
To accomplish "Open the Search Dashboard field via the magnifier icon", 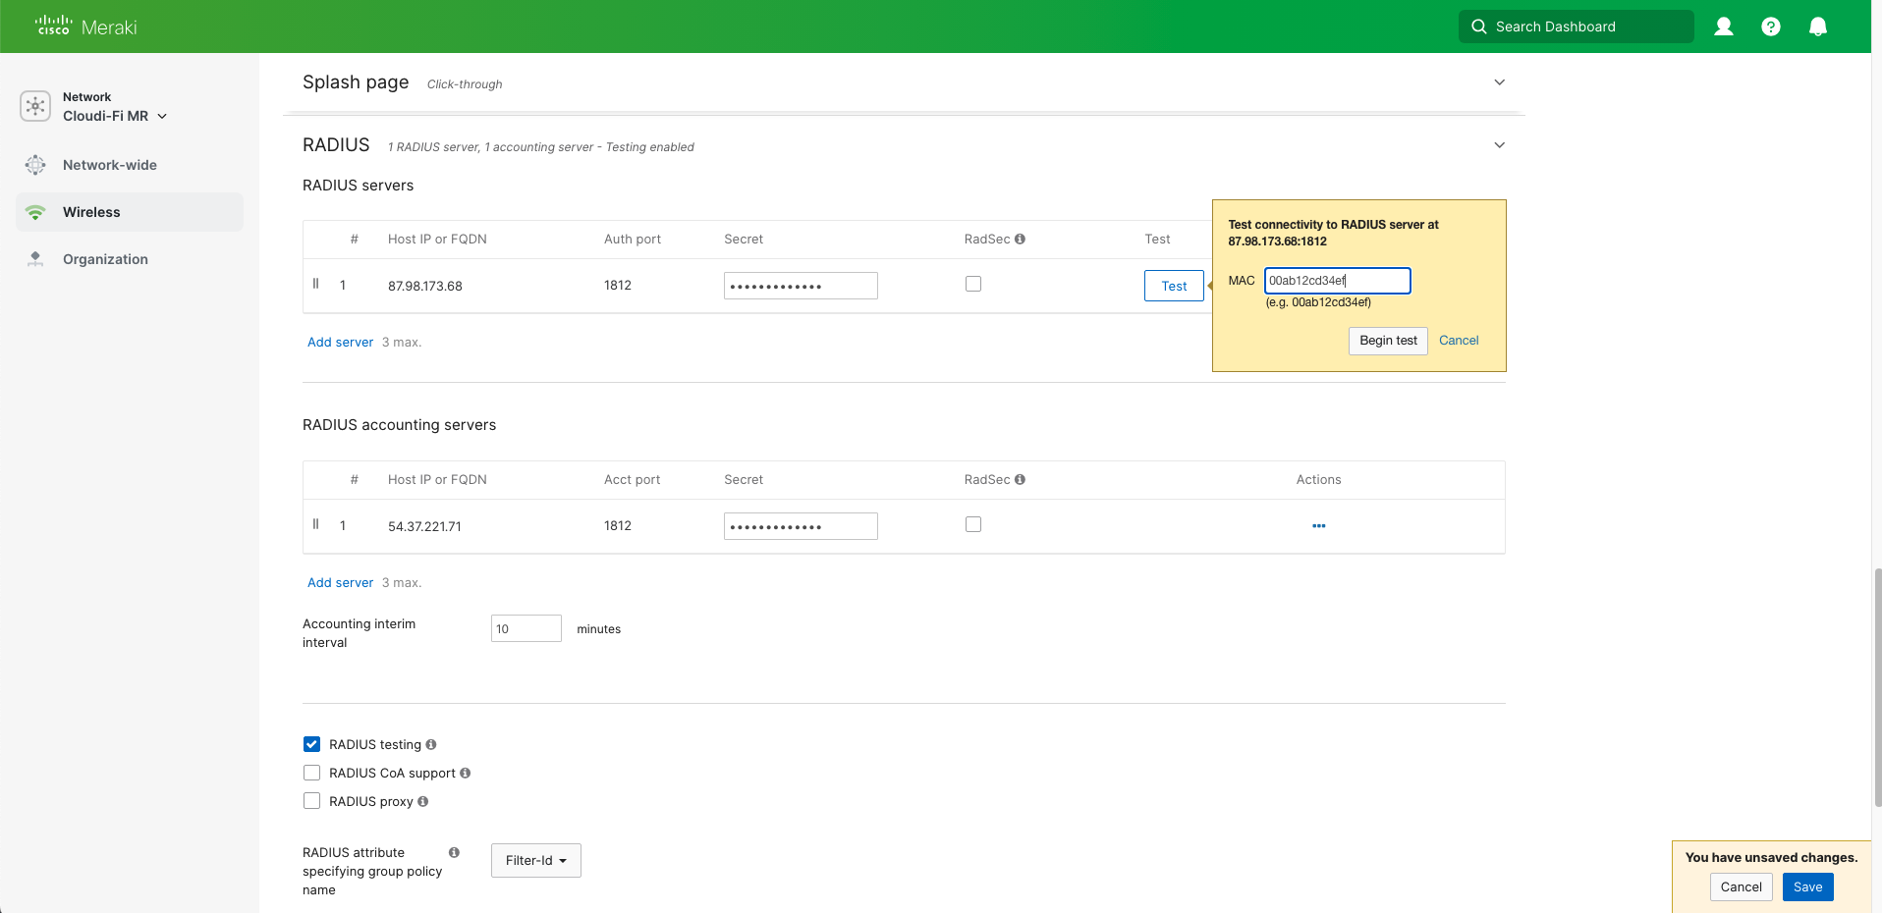I will [x=1478, y=27].
